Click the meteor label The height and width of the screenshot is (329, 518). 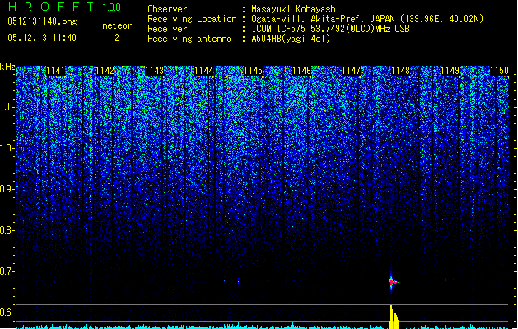(x=117, y=25)
